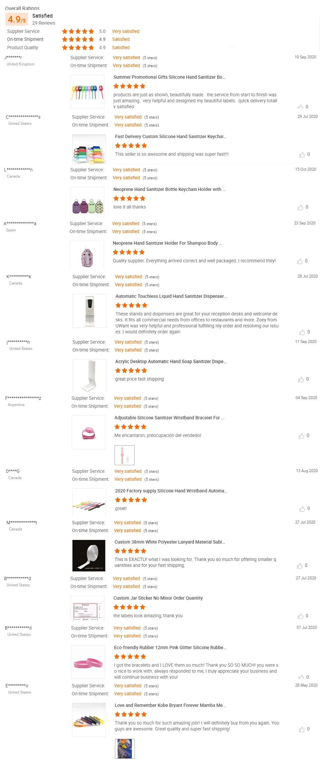Click the 29 Reviews count
This screenshot has height=764, width=323.
pos(44,23)
